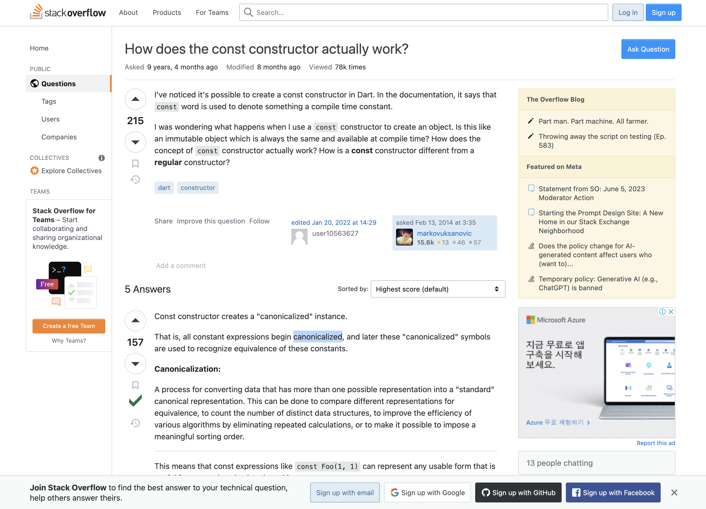Focus the Search input field
The height and width of the screenshot is (509, 706).
coord(423,13)
